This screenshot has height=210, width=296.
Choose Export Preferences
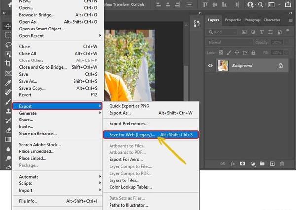click(151, 124)
